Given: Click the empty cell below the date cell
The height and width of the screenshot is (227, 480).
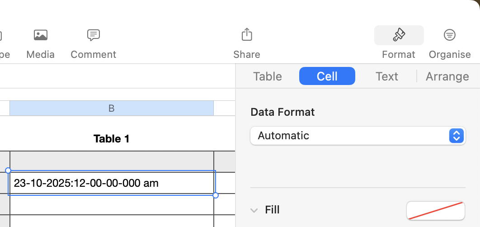Looking at the screenshot, I should point(111,204).
